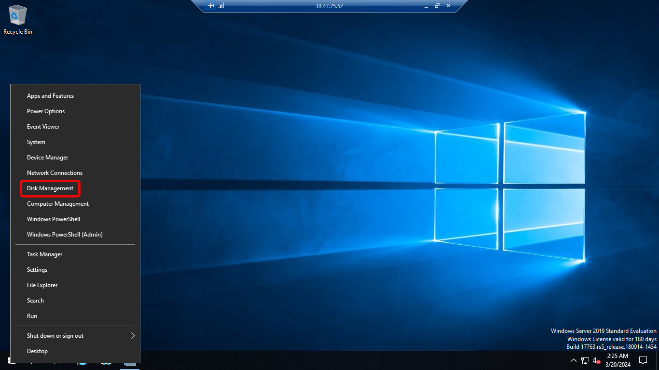The height and width of the screenshot is (370, 659).
Task: Open the Start menu
Action: coord(7,365)
